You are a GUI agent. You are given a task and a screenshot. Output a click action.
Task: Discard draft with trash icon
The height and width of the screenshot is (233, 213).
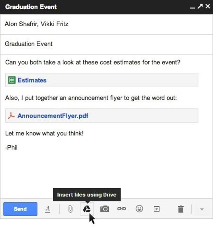pyautogui.click(x=181, y=209)
